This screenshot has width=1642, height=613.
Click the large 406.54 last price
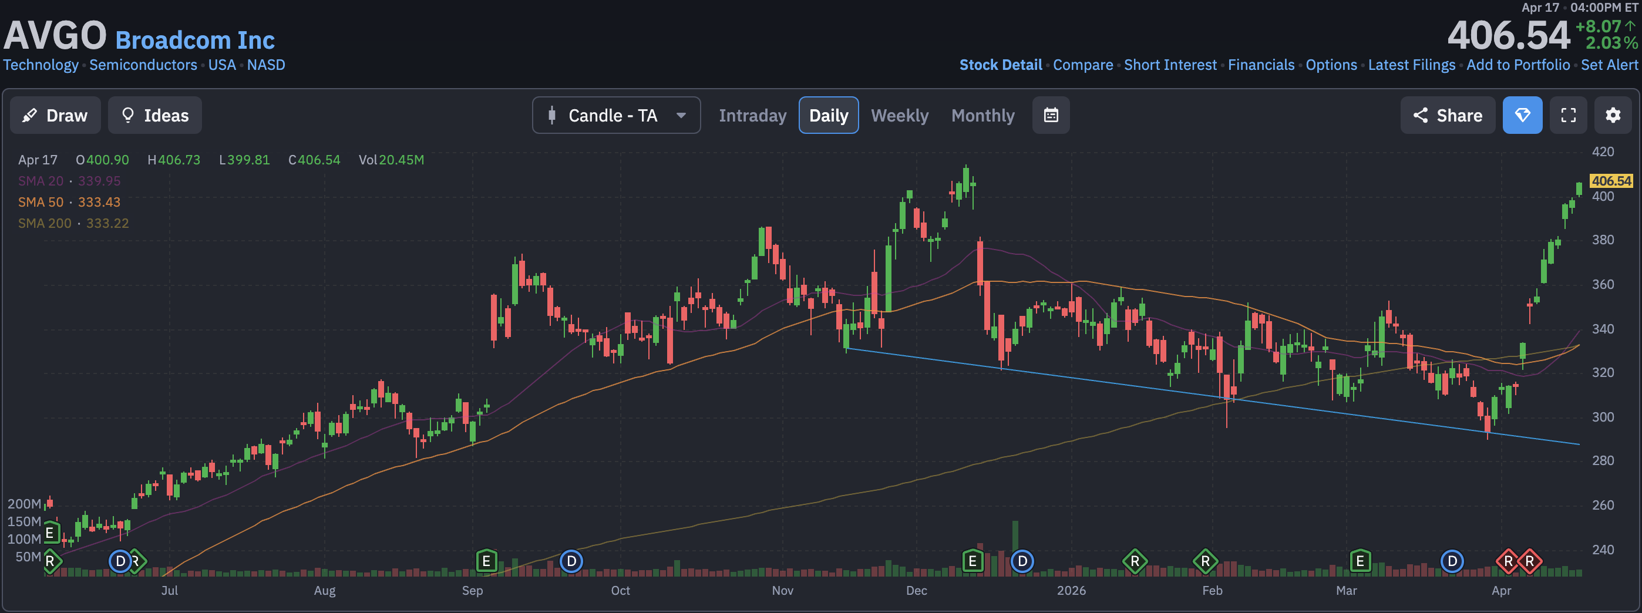click(x=1508, y=35)
